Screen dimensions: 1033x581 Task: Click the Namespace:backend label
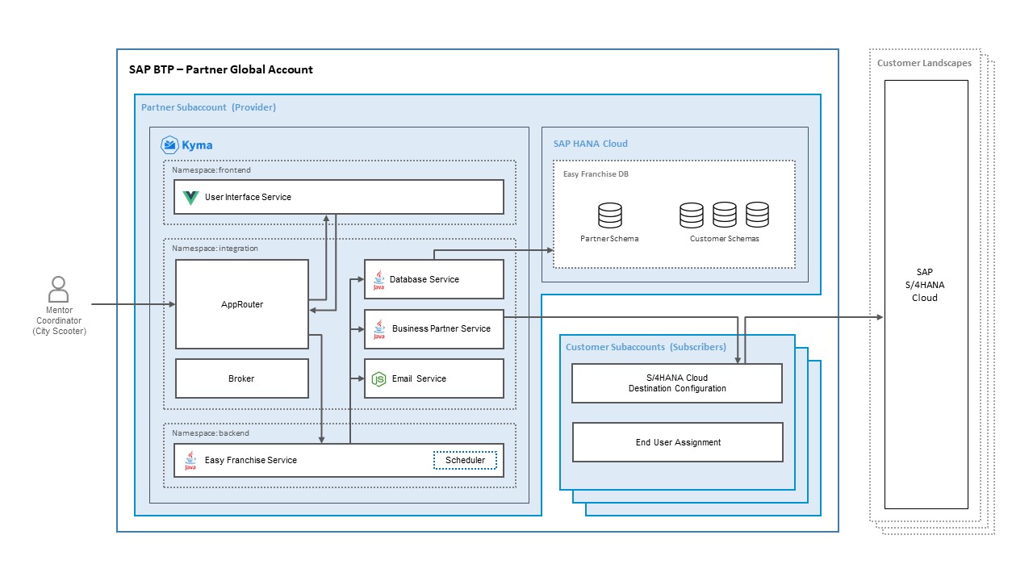[211, 433]
